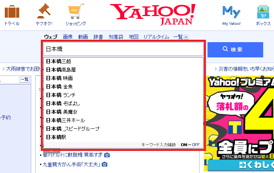Select suggestion 日本橋 そばよし

(123, 103)
